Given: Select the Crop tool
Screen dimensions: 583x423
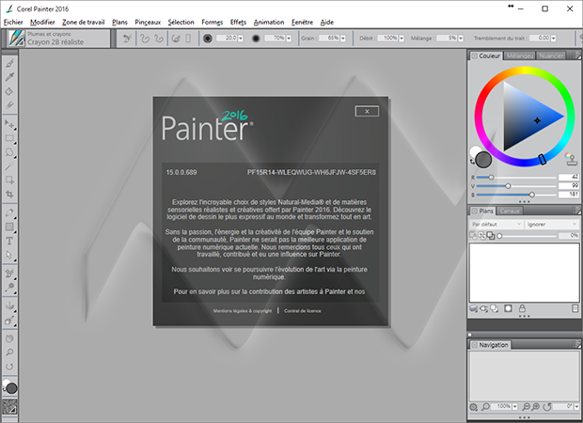Looking at the screenshot, I should [x=9, y=195].
